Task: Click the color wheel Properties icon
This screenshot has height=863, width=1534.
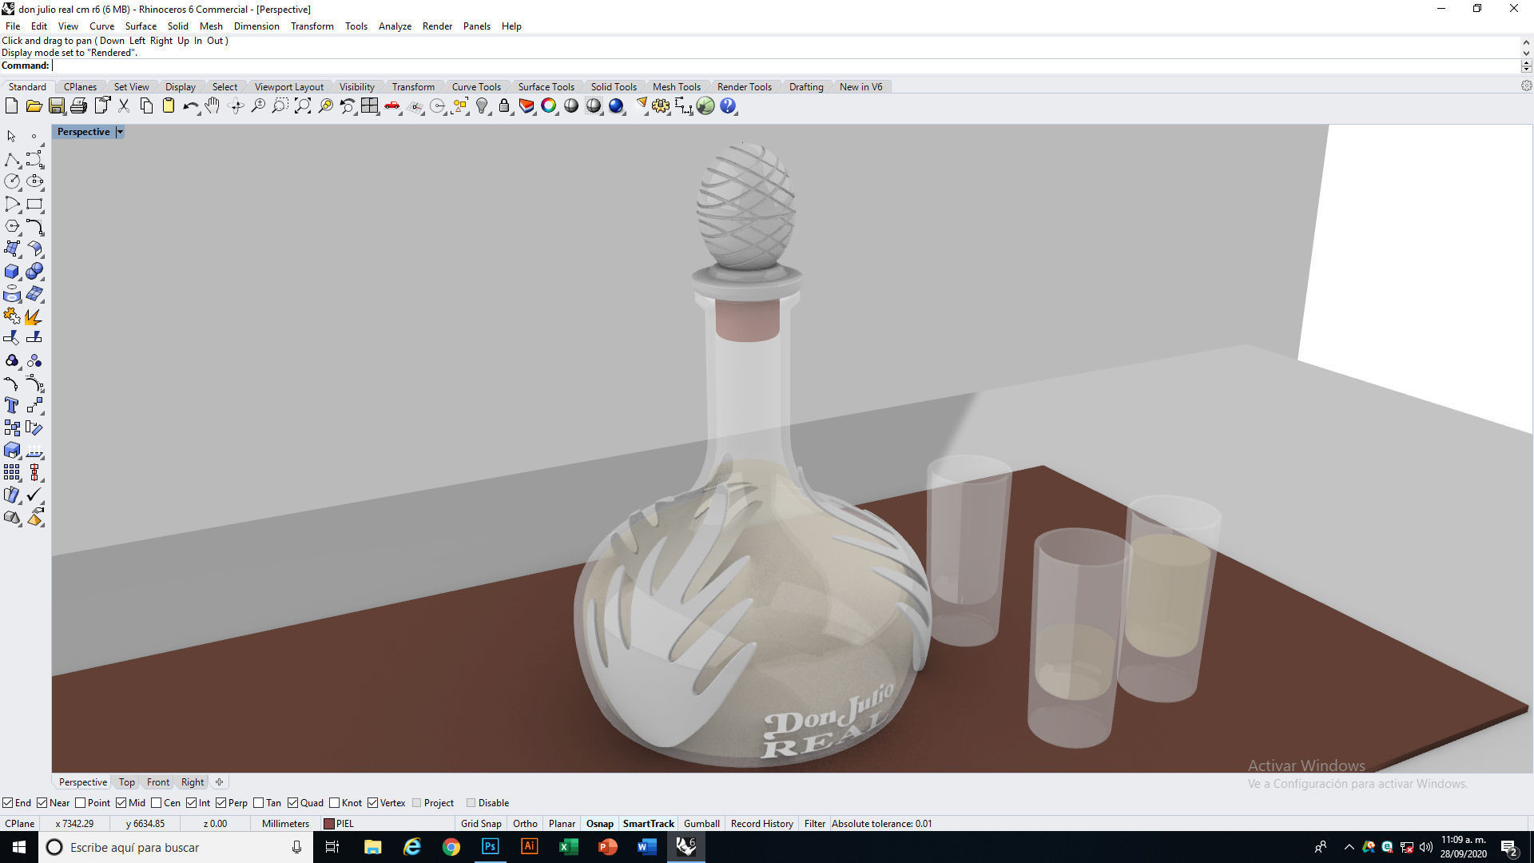Action: coord(549,105)
